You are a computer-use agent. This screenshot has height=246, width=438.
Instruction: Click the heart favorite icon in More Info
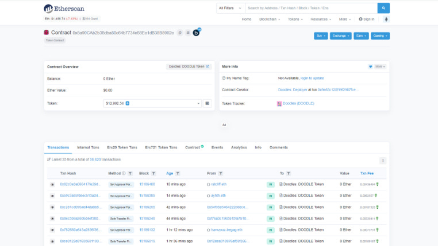pyautogui.click(x=370, y=67)
